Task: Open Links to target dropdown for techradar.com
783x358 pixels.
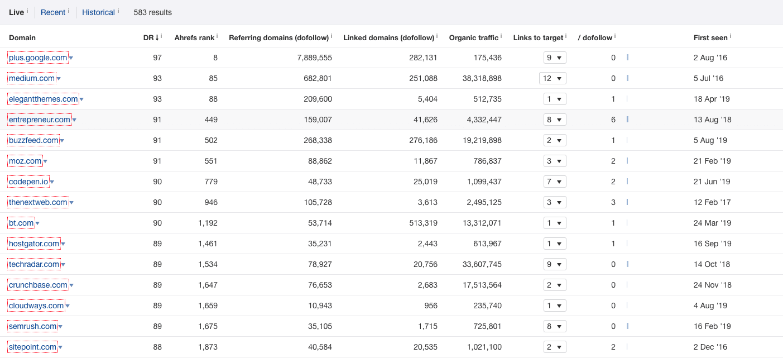Action: (555, 264)
